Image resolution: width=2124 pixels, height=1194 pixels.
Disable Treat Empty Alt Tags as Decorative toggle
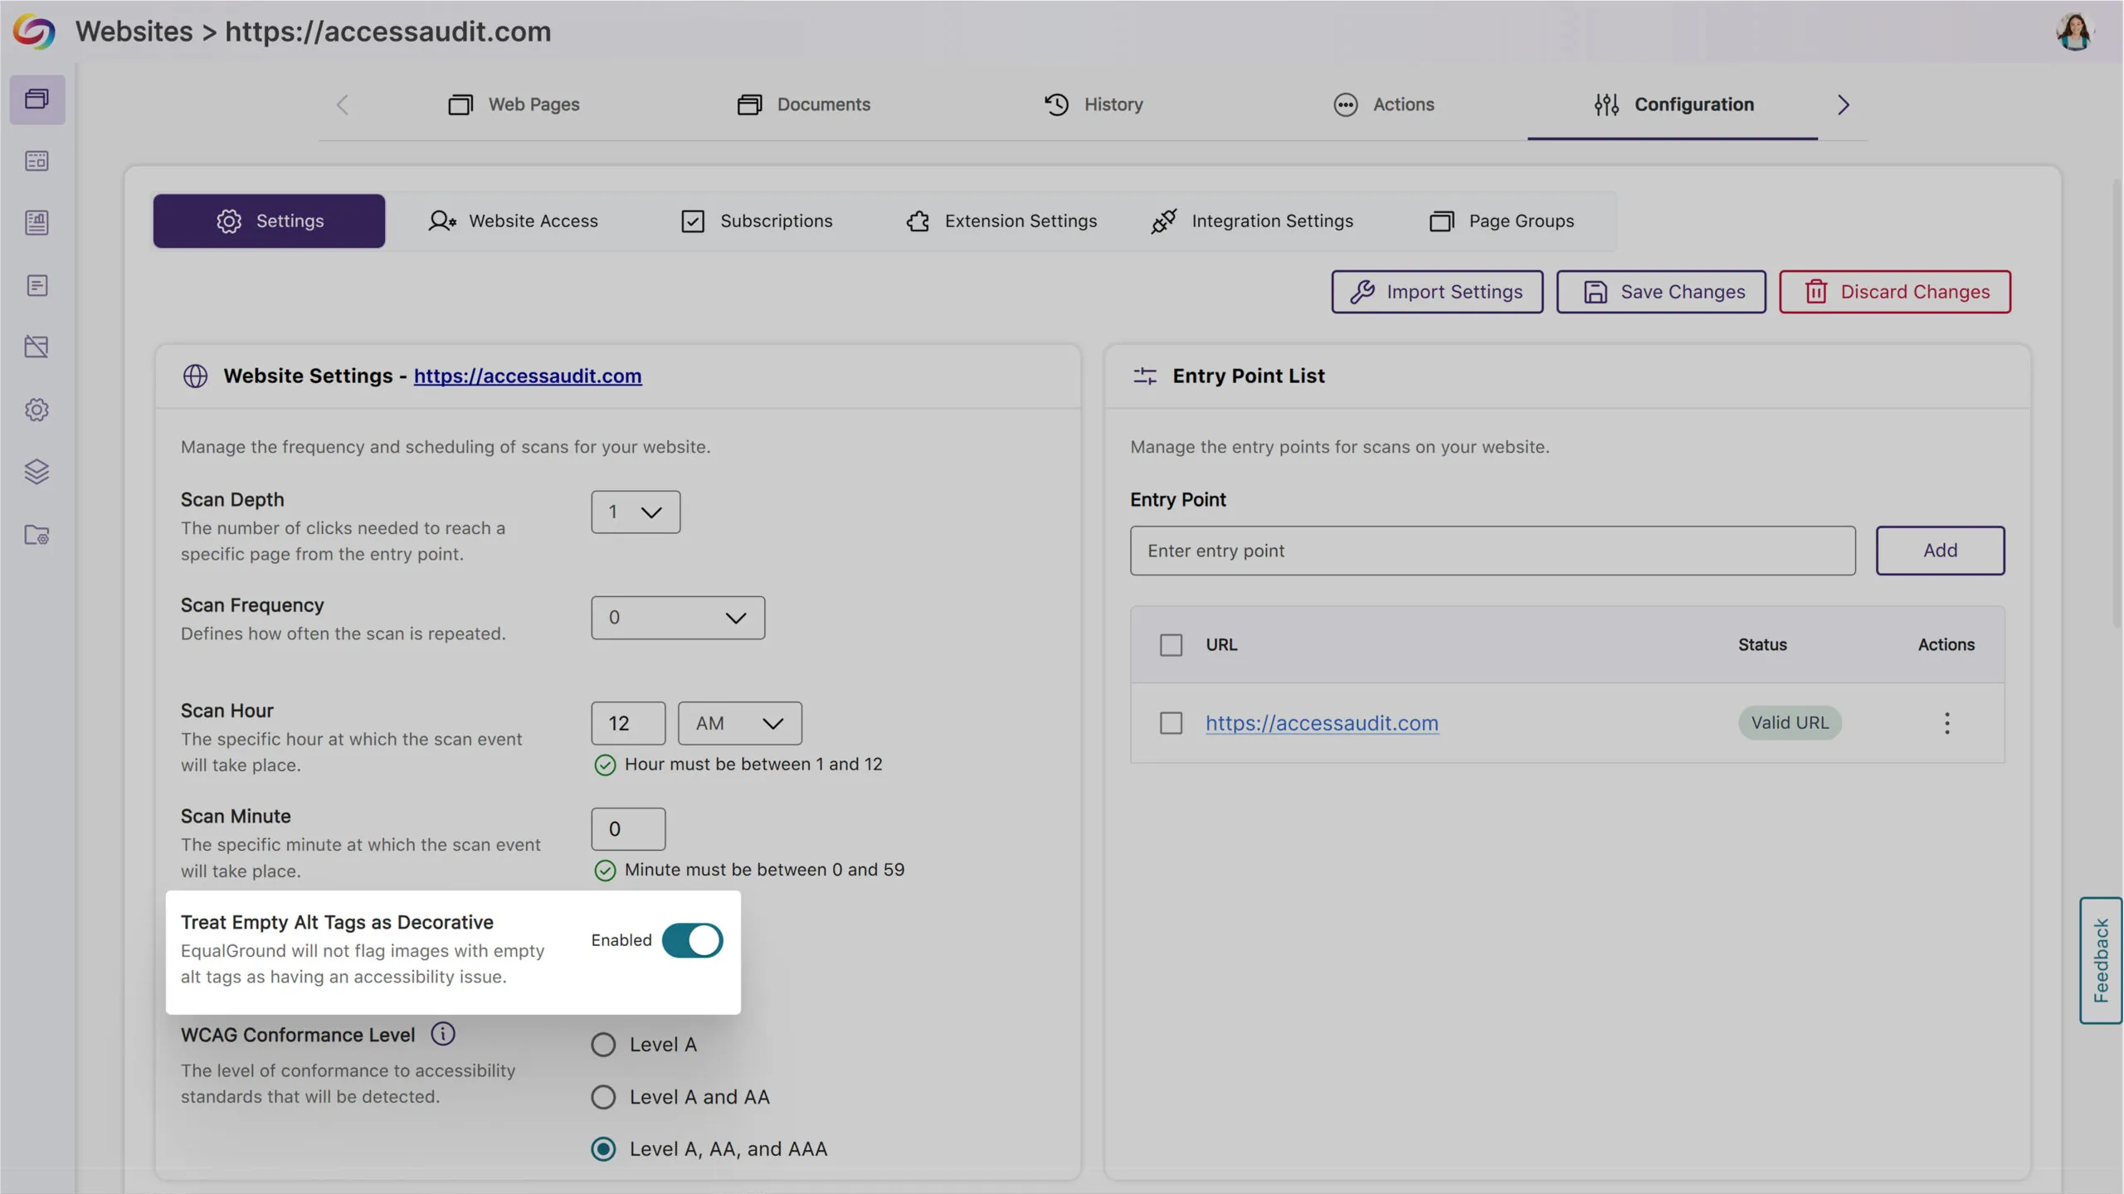(692, 940)
